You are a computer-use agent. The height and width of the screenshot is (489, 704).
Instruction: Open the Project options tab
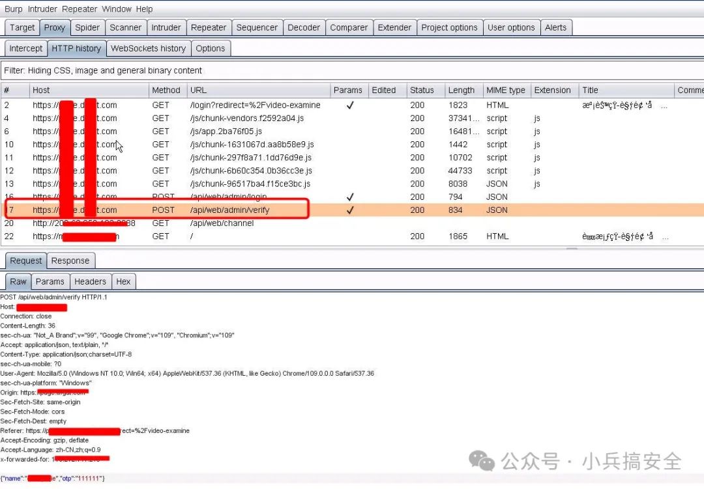pyautogui.click(x=449, y=27)
